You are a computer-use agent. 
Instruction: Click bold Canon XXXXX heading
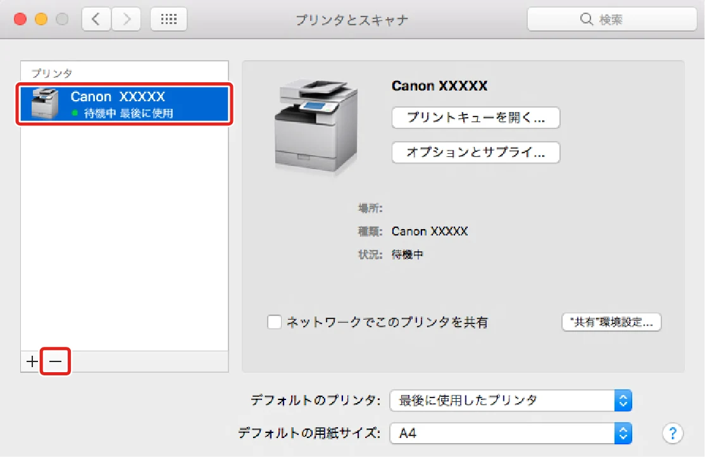(439, 86)
